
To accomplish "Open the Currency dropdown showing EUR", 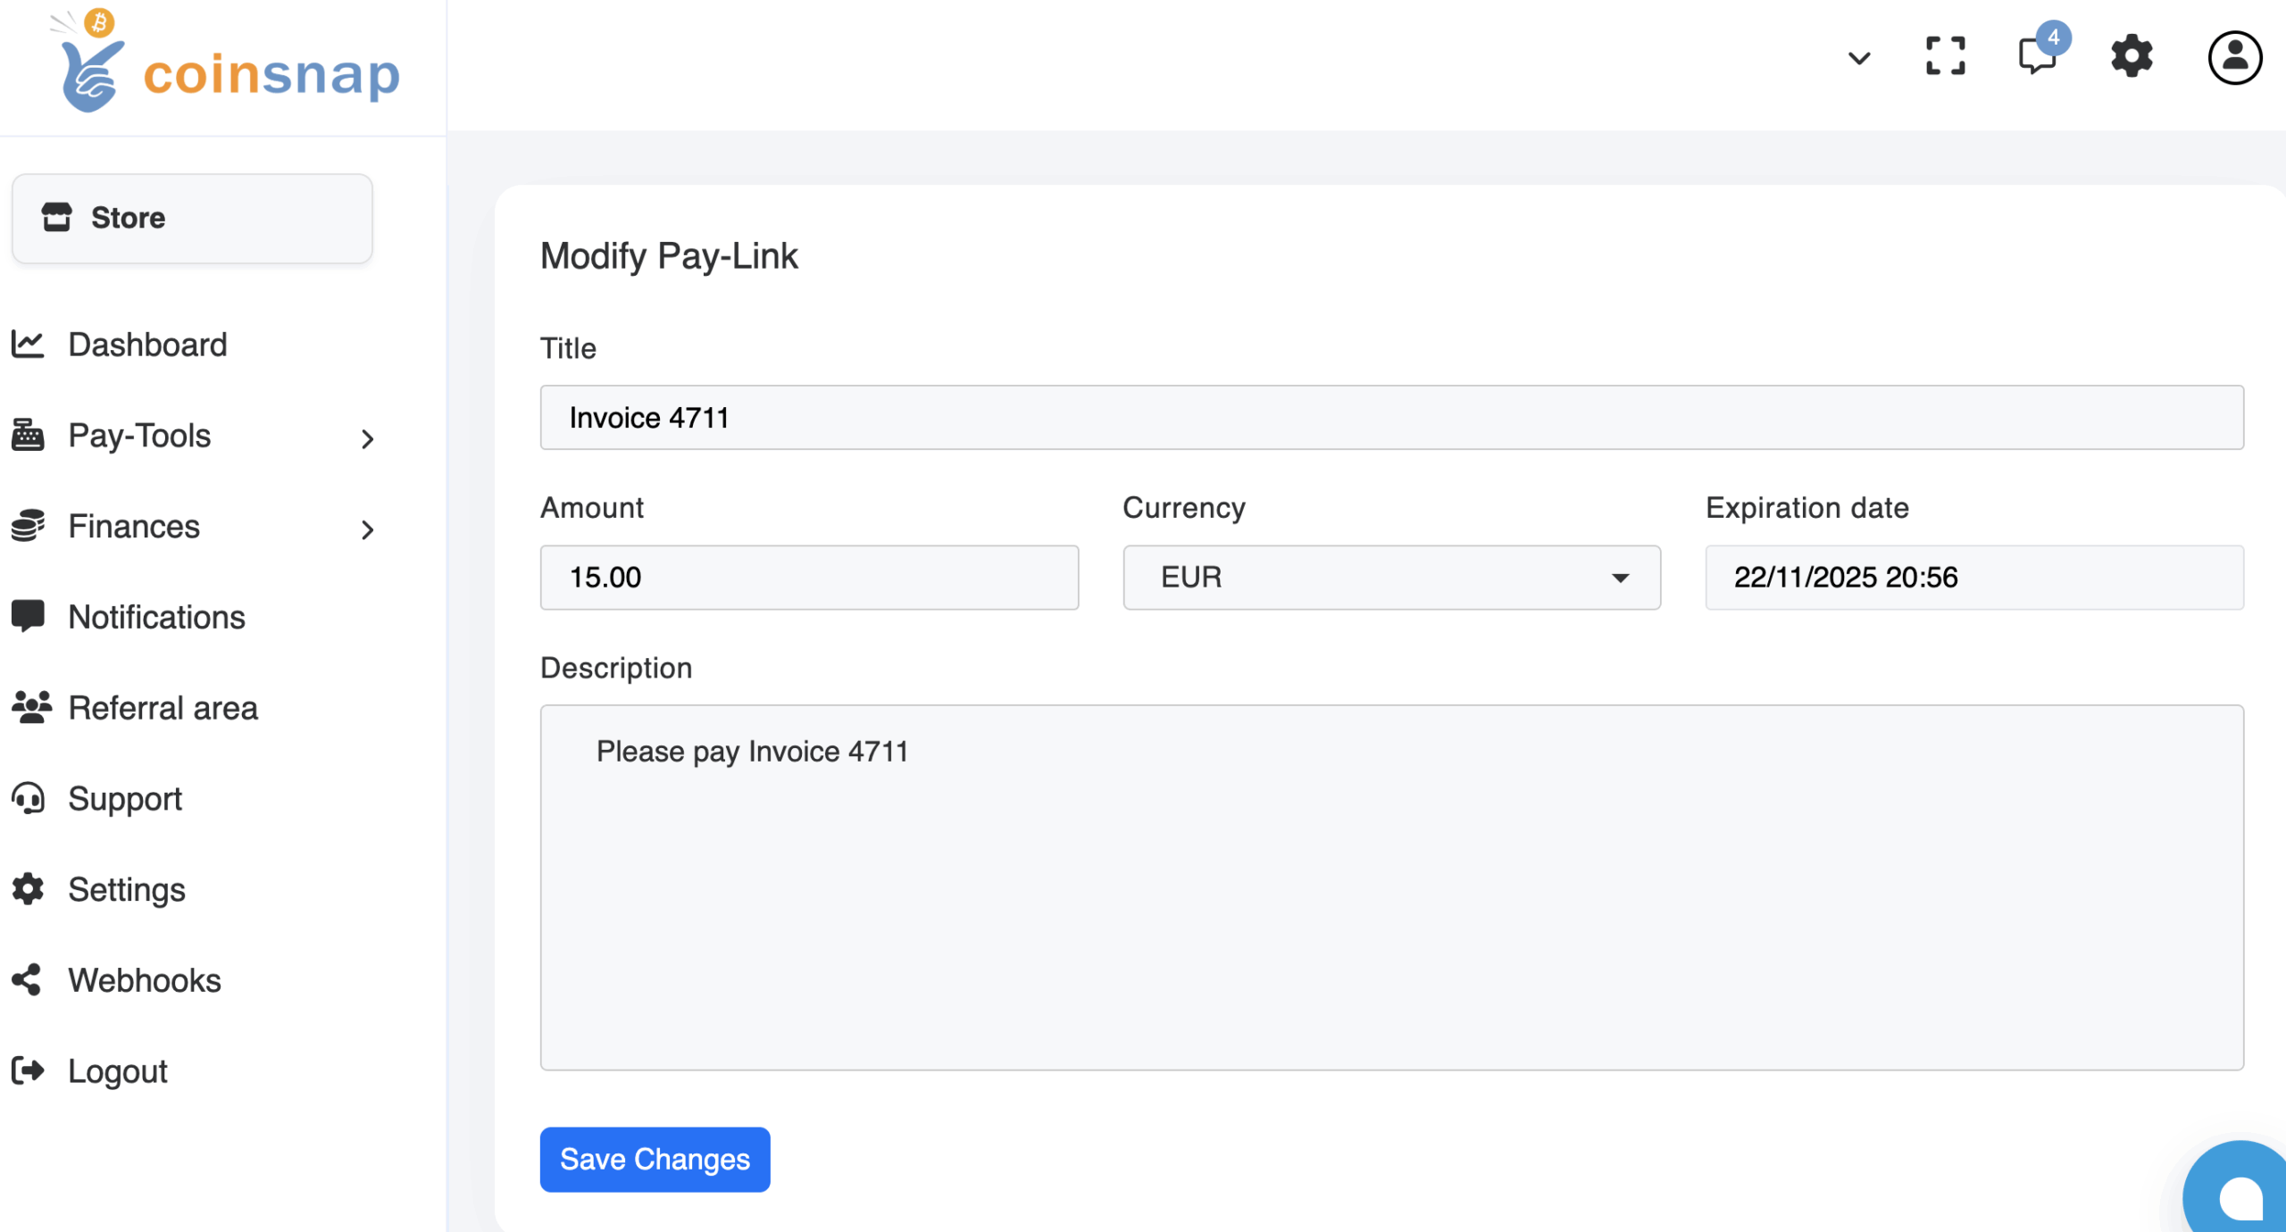I will [1390, 578].
